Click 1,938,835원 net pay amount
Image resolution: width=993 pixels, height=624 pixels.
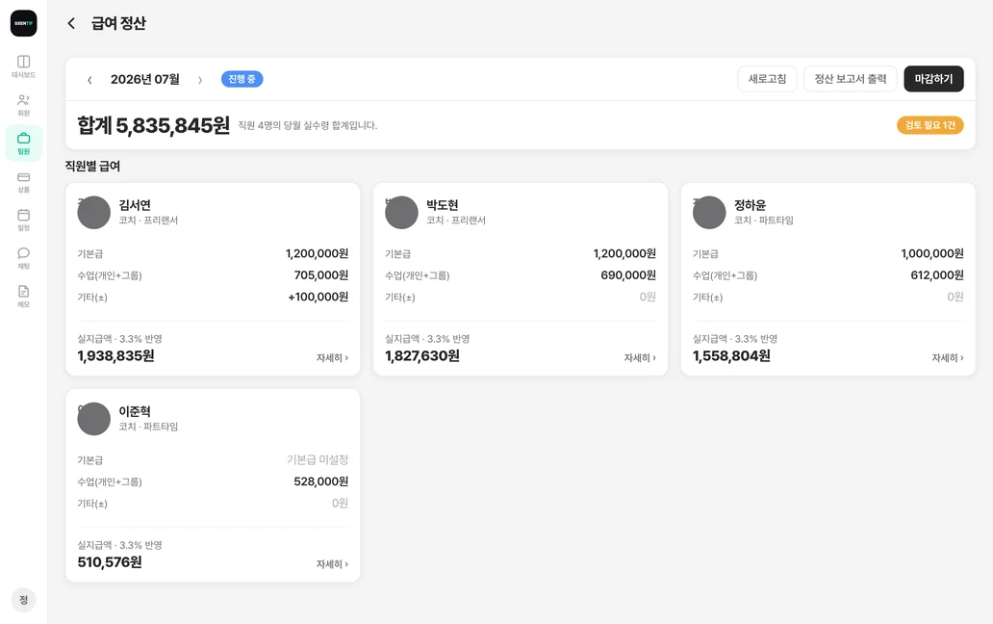(115, 356)
